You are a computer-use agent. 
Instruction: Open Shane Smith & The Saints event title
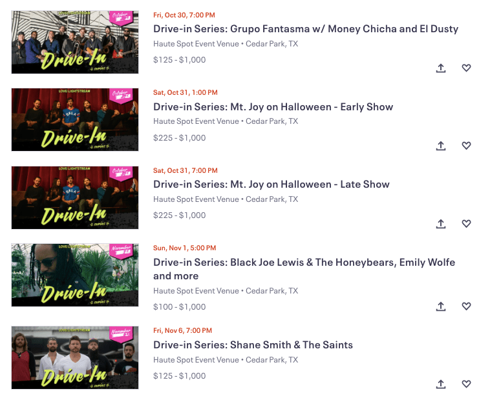pos(253,344)
